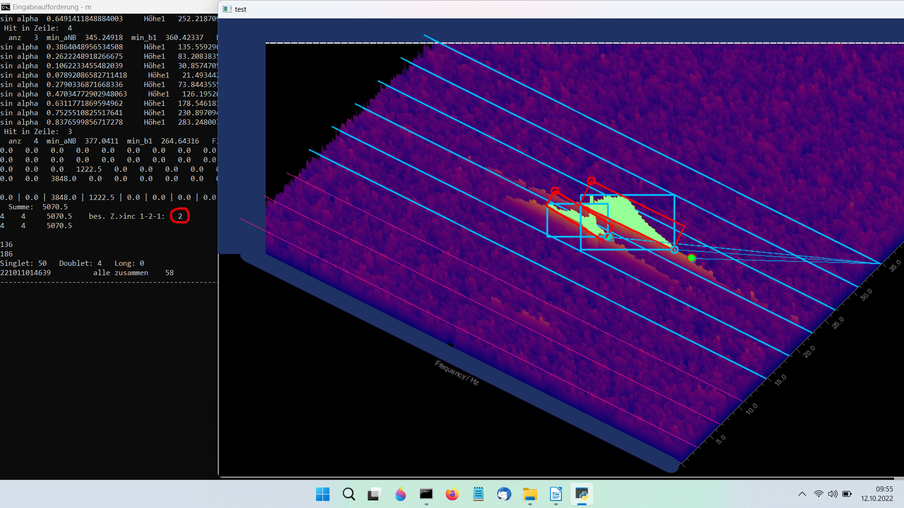Screen dimensions: 904x508
Task: Click the 'min_aNB 377.0411' console value
Action: pyautogui.click(x=83, y=141)
